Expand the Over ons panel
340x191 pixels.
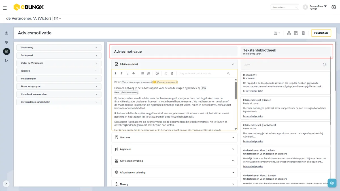point(175,138)
